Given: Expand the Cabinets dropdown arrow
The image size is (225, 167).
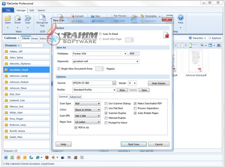Looking at the screenshot, I should click(x=18, y=38).
